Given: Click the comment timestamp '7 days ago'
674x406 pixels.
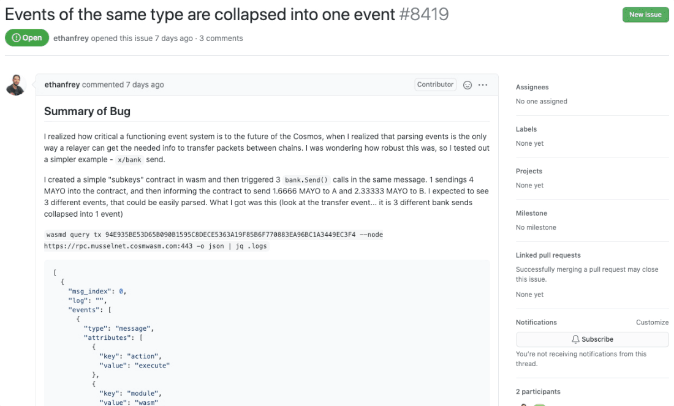Looking at the screenshot, I should pyautogui.click(x=145, y=85).
